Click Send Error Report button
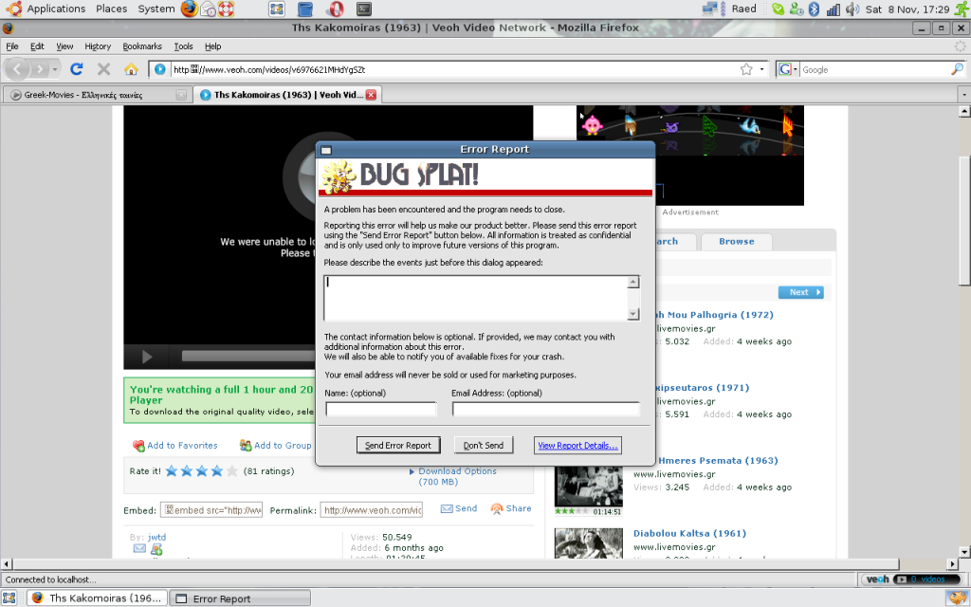 (398, 446)
